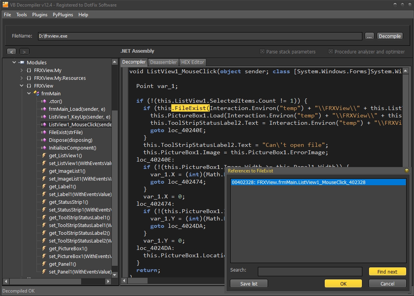This screenshot has height=296, width=414.
Task: Open the File menu
Action: click(x=7, y=15)
